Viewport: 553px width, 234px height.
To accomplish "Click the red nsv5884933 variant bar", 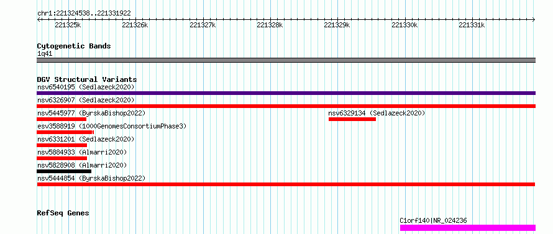I will (x=62, y=158).
